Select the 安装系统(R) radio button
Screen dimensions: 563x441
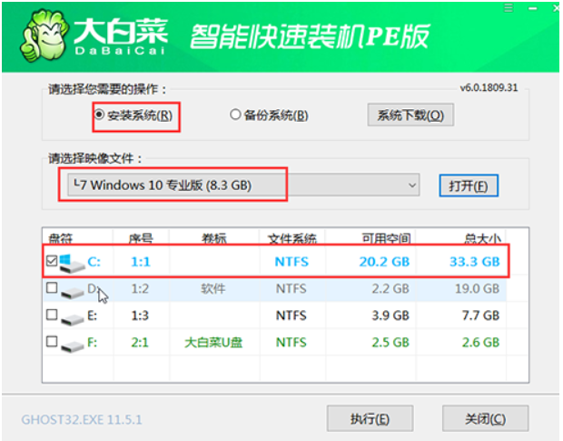tap(100, 115)
